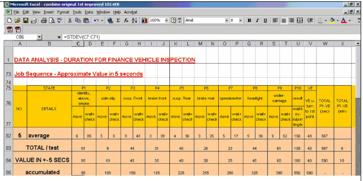Insert a hyperlink with the globe icon

click(110, 21)
